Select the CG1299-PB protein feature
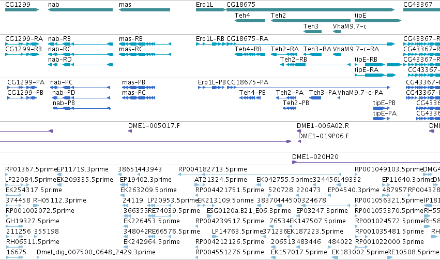440x260 pixels. pos(22,98)
